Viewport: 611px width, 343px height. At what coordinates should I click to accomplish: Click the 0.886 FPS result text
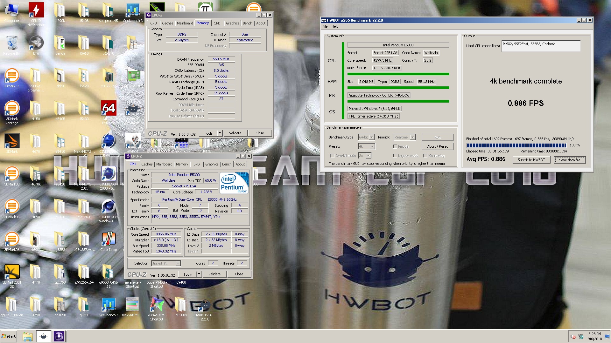pyautogui.click(x=526, y=103)
